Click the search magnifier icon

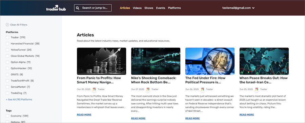tap(77, 8)
